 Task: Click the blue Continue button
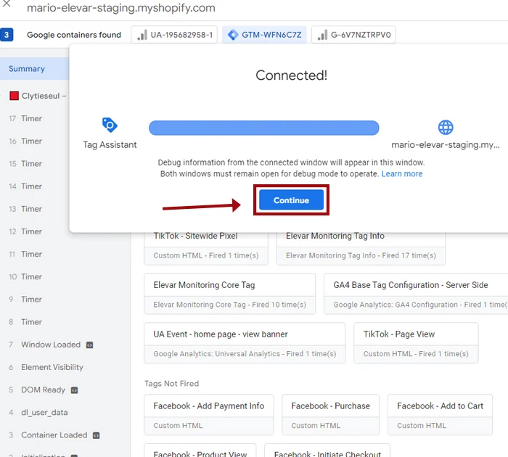(x=291, y=200)
